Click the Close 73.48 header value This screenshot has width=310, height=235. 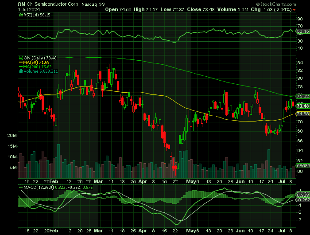[x=201, y=9]
